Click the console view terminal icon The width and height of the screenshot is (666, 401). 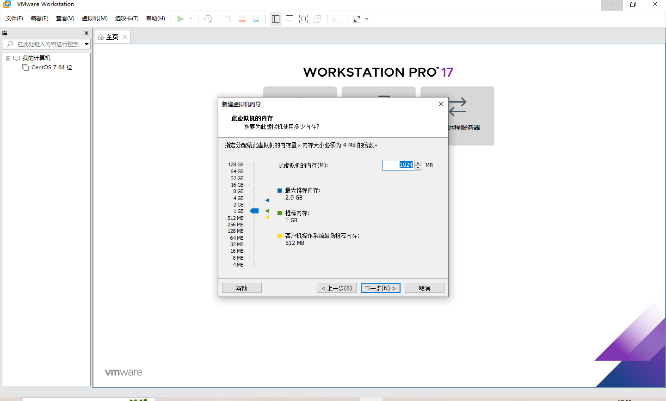[337, 19]
